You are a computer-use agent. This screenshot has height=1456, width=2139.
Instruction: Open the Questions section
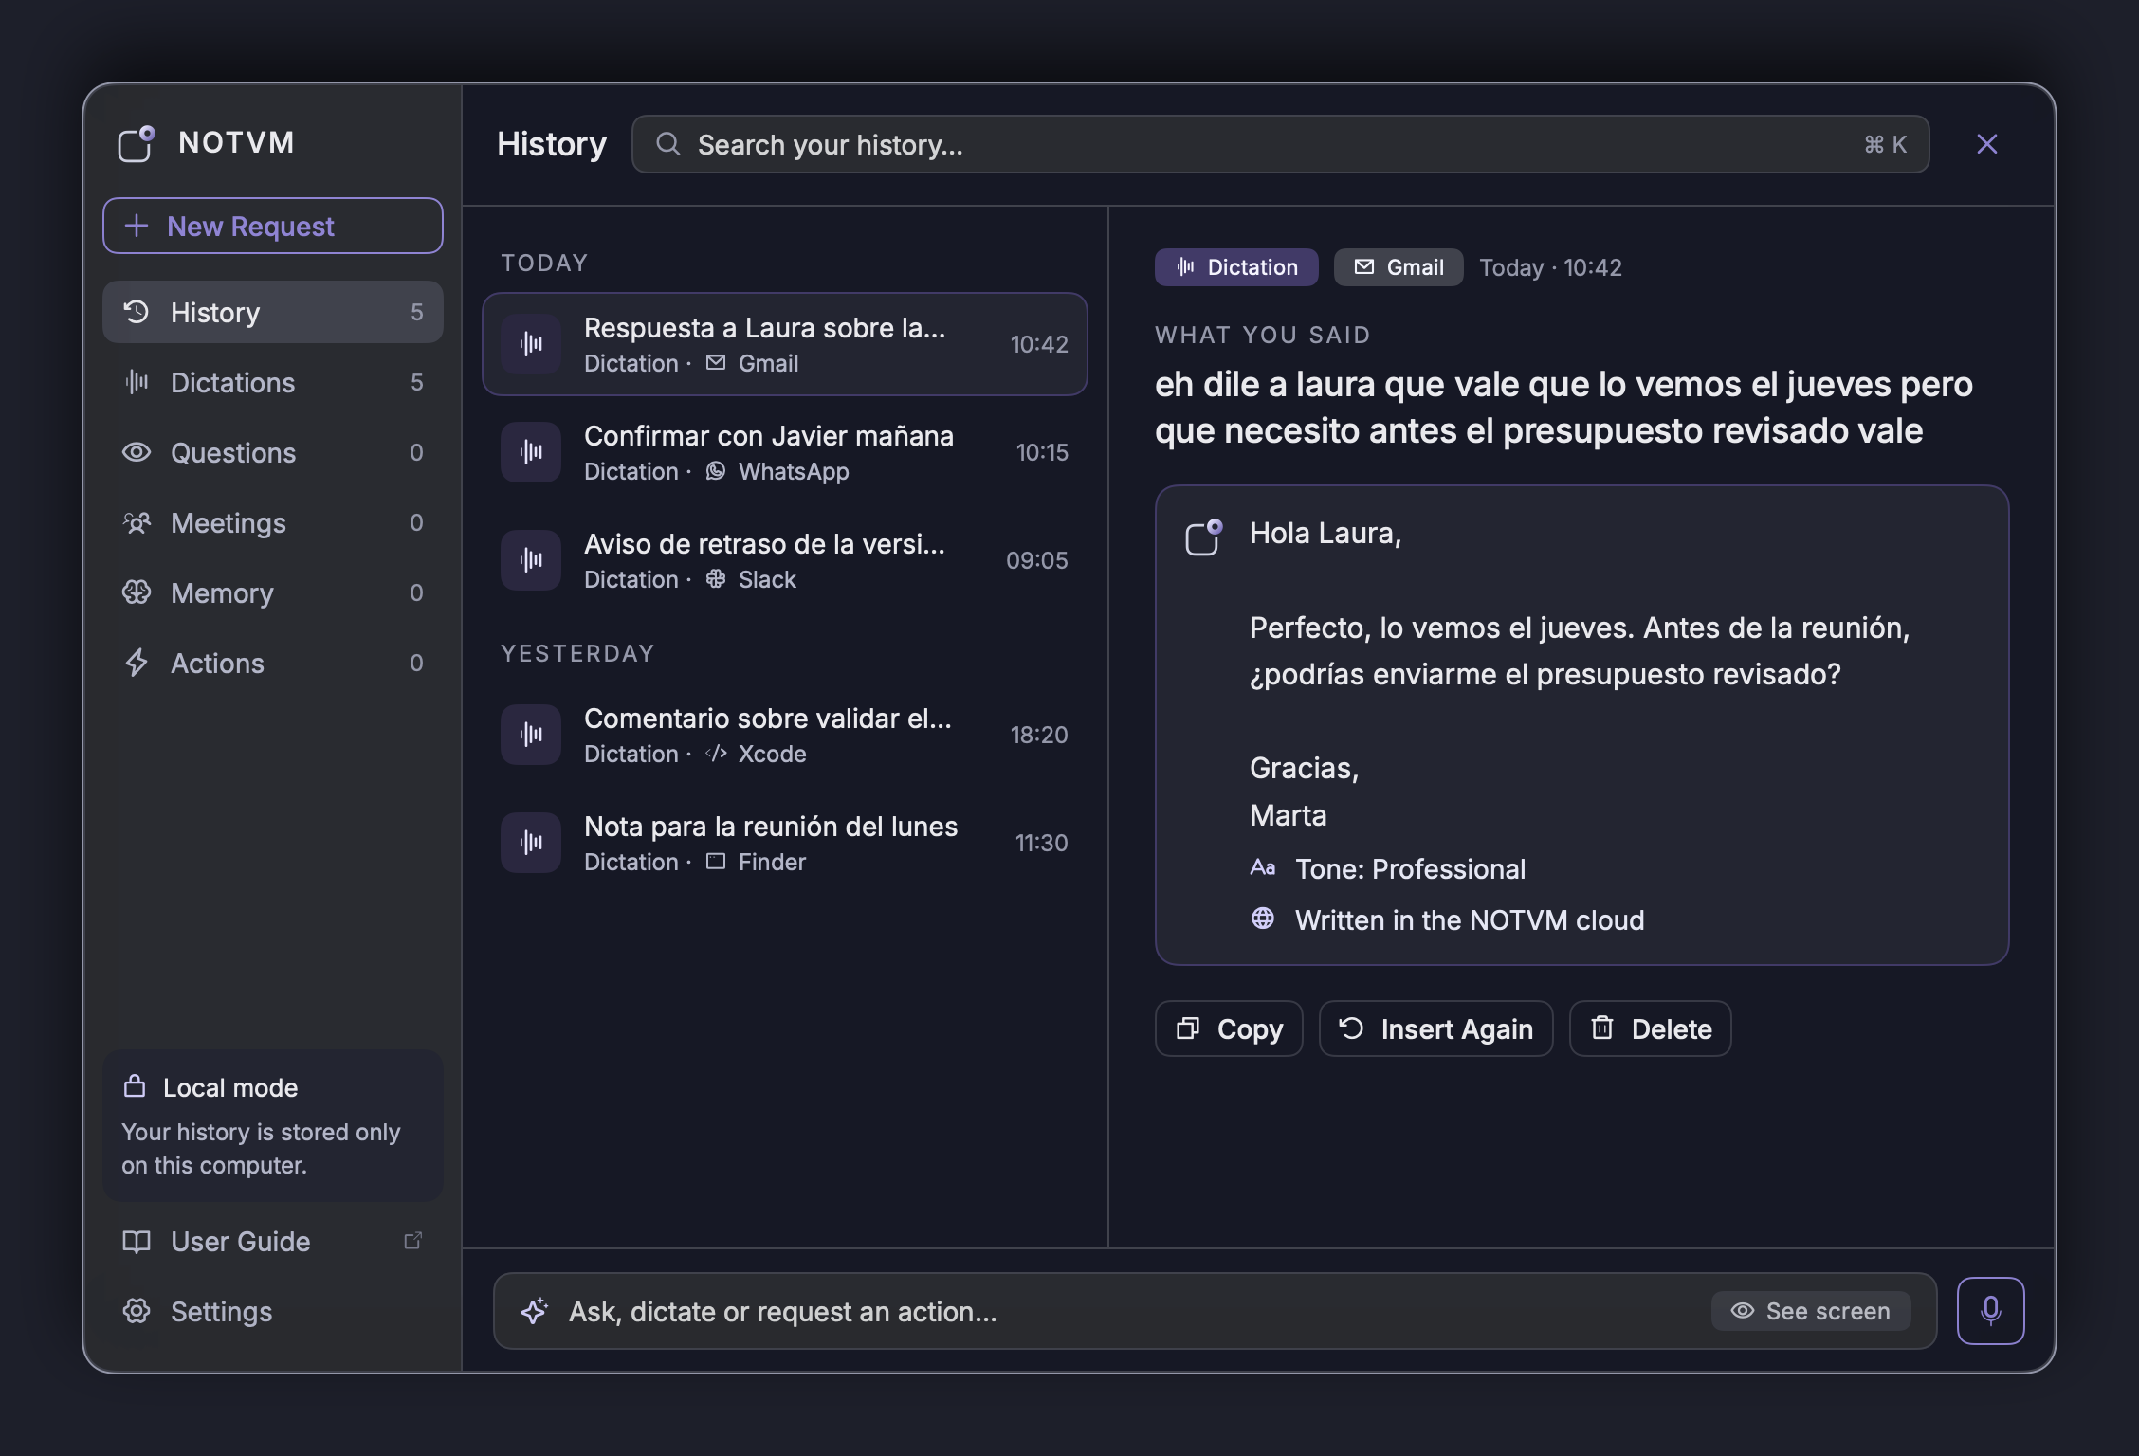[x=273, y=452]
